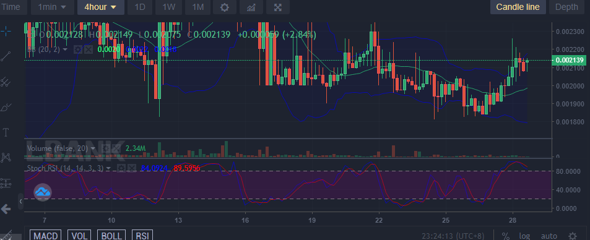
Task: Toggle auto scale mode
Action: pos(549,236)
